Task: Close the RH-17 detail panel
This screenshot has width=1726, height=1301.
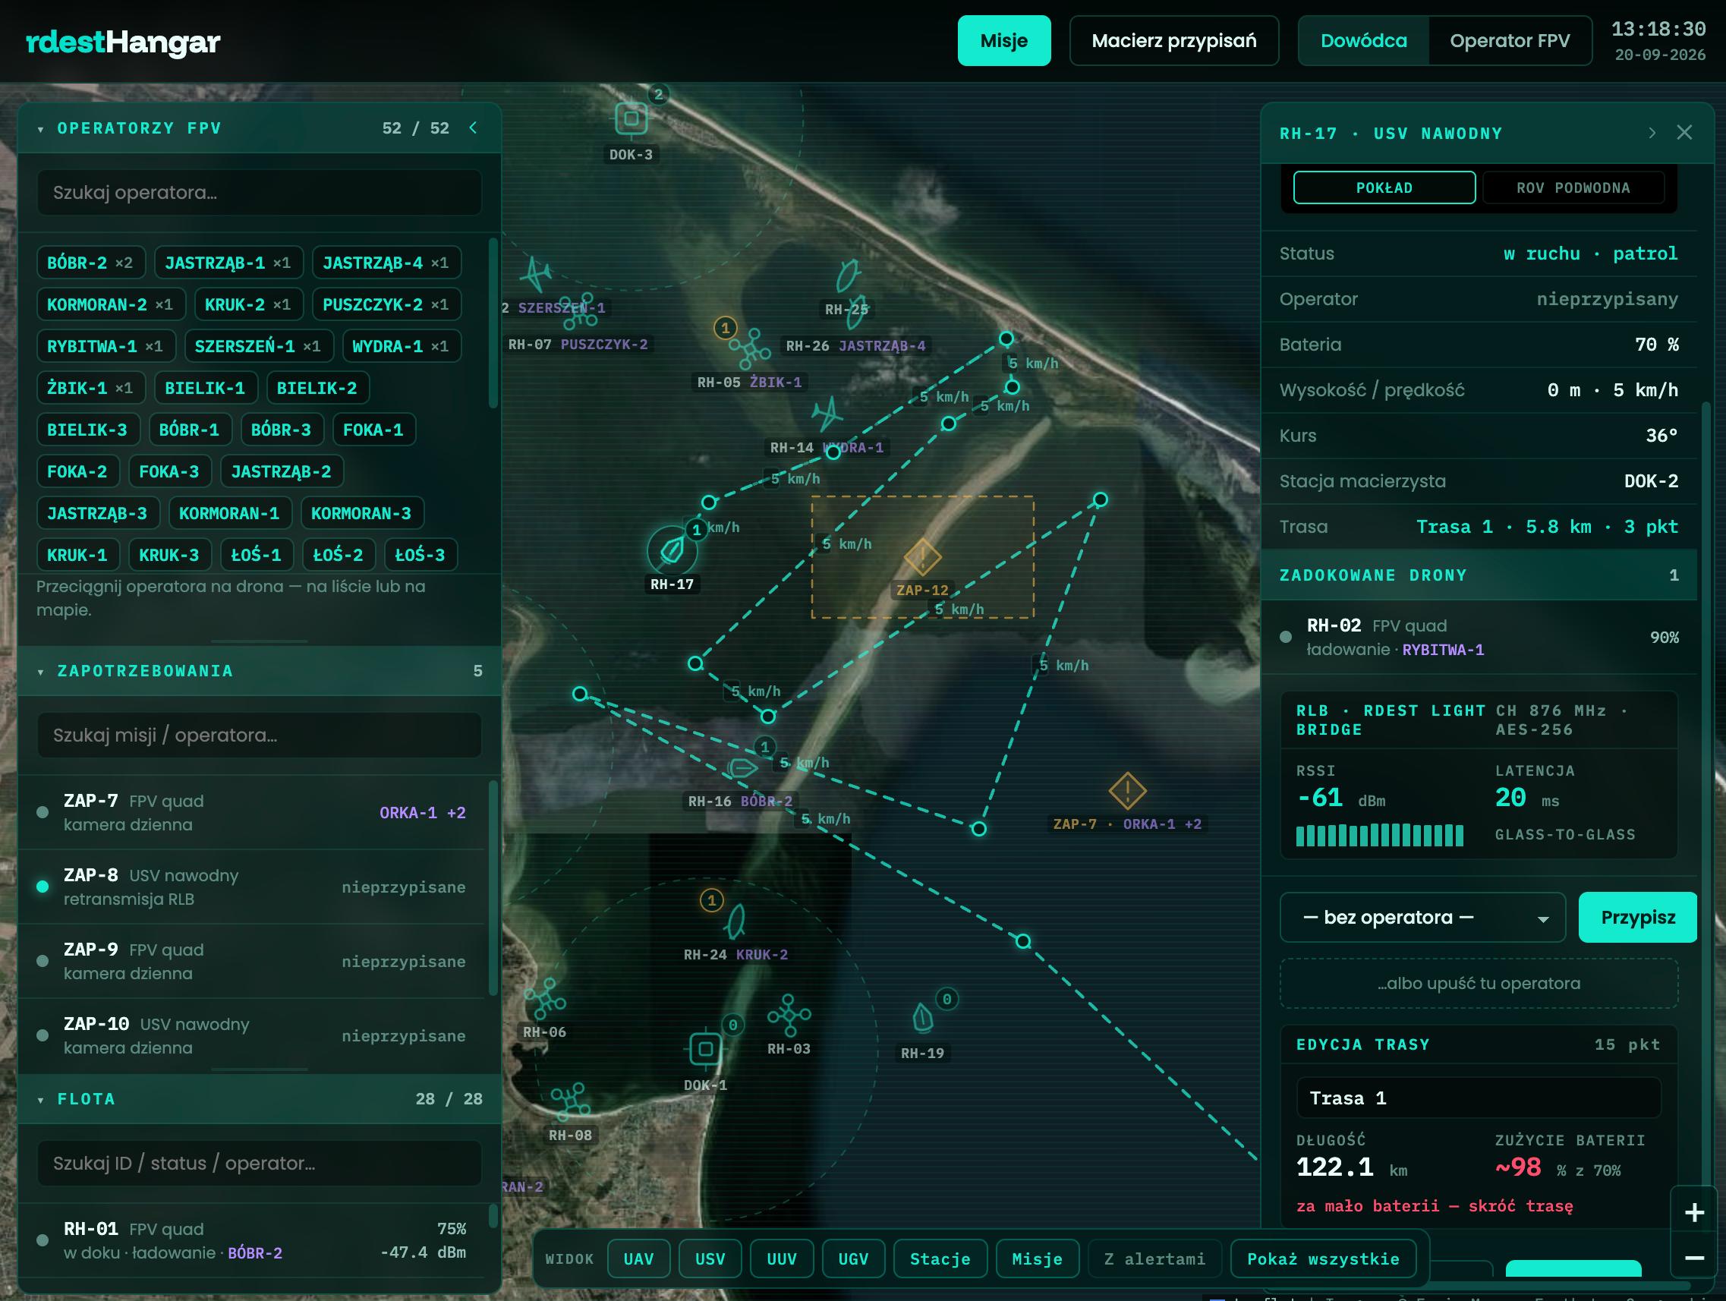Action: [1685, 133]
